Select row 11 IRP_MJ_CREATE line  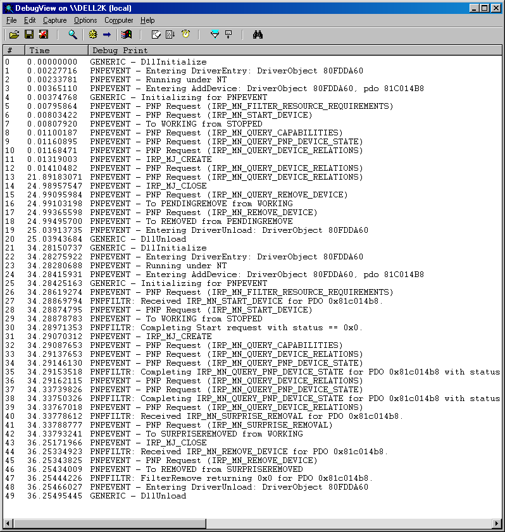253,159
